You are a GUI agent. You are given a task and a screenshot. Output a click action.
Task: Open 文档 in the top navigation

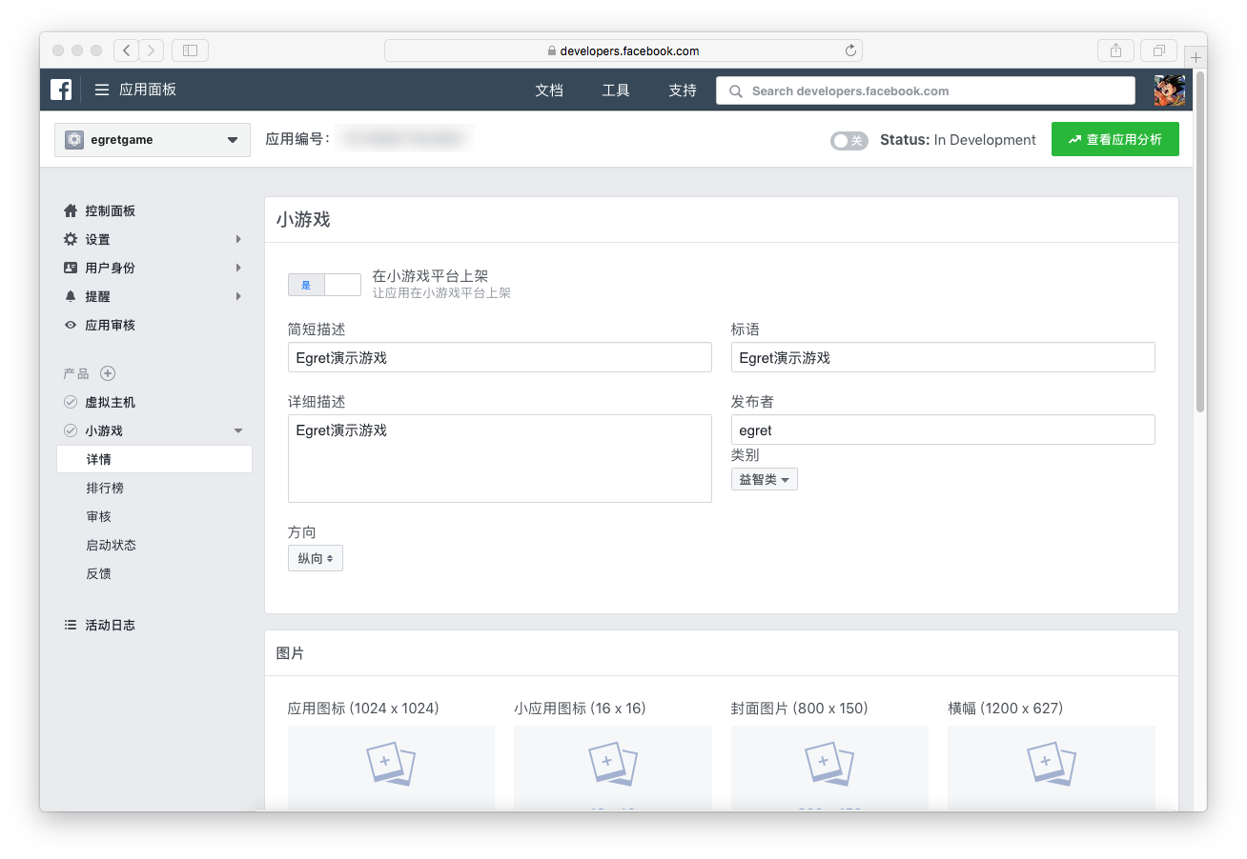pyautogui.click(x=549, y=90)
